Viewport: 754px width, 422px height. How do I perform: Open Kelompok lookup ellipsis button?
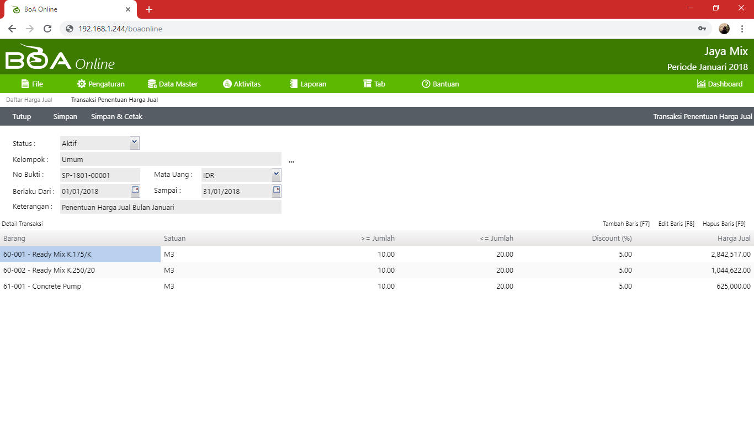pos(291,161)
